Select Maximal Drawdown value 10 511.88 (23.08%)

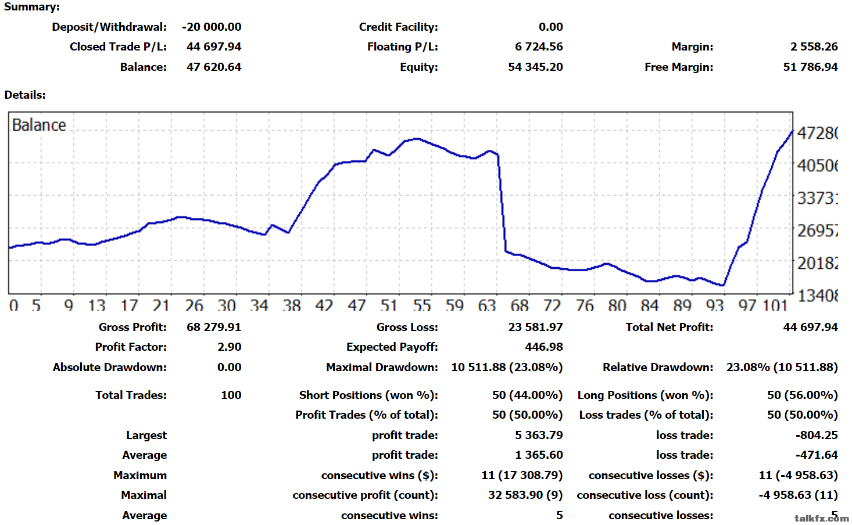507,367
